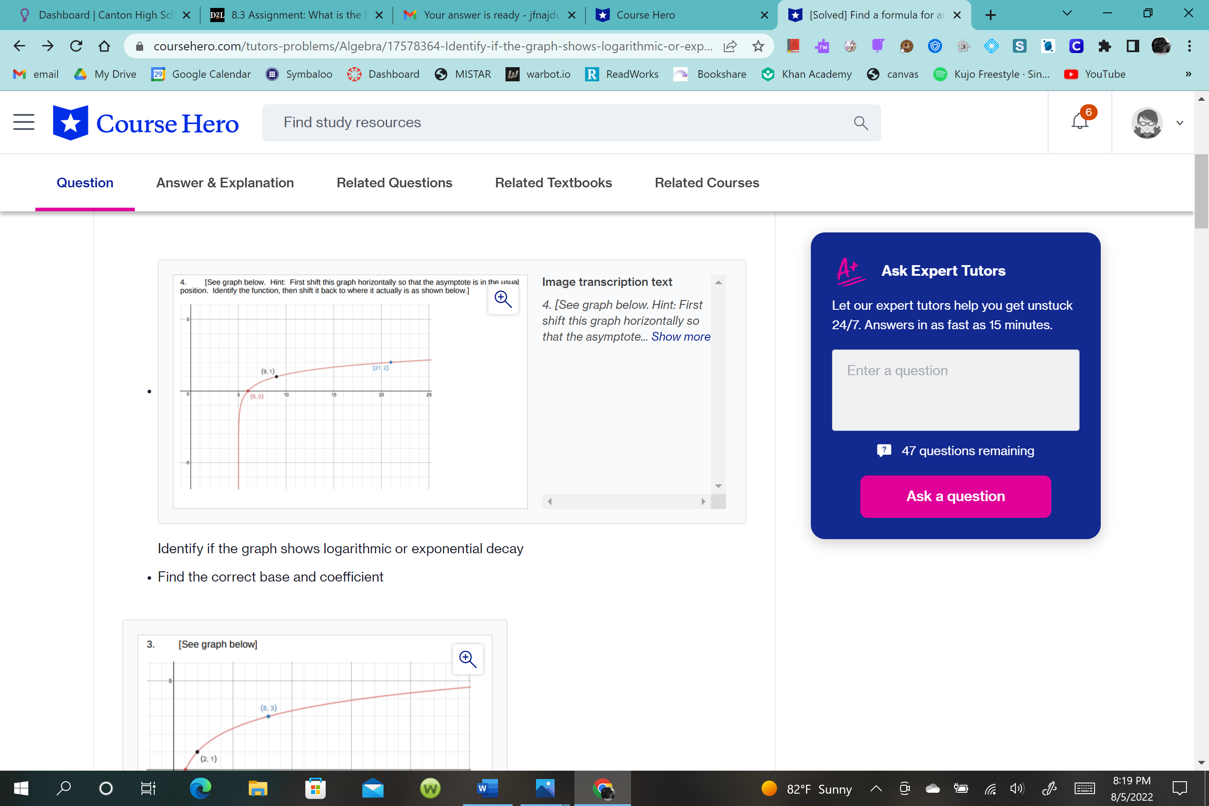Open the Related Textbooks tab
The image size is (1209, 806).
coord(553,182)
